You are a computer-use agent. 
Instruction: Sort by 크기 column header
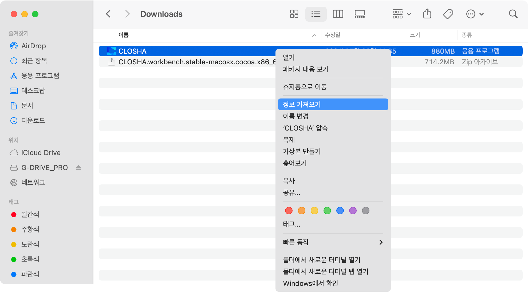click(x=415, y=35)
